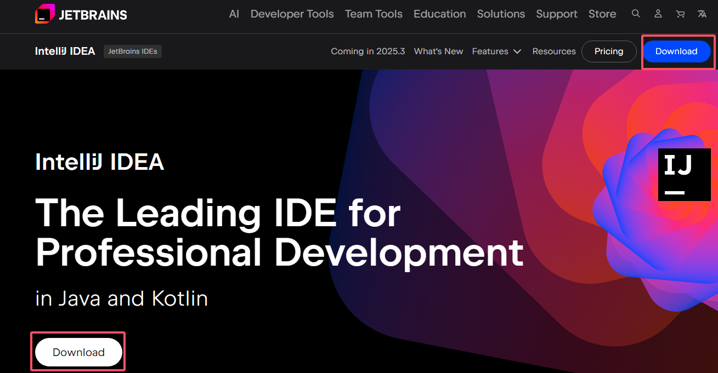Click the hero text "IntelliJ IDEA"

[x=100, y=162]
